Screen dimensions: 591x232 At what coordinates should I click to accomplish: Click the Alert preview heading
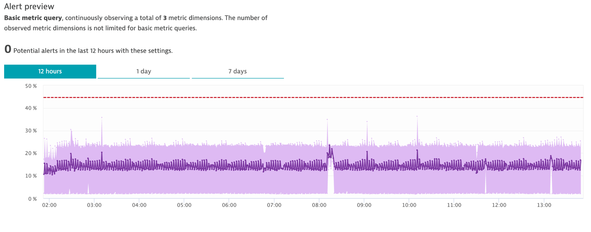[29, 6]
